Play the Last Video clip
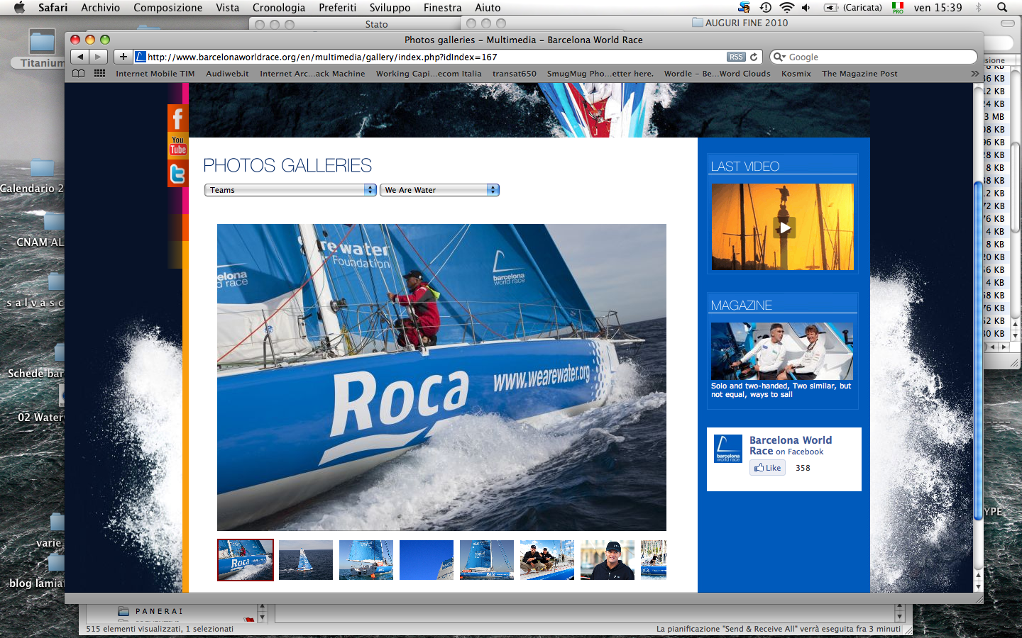Viewport: 1022px width, 638px height. [x=783, y=227]
